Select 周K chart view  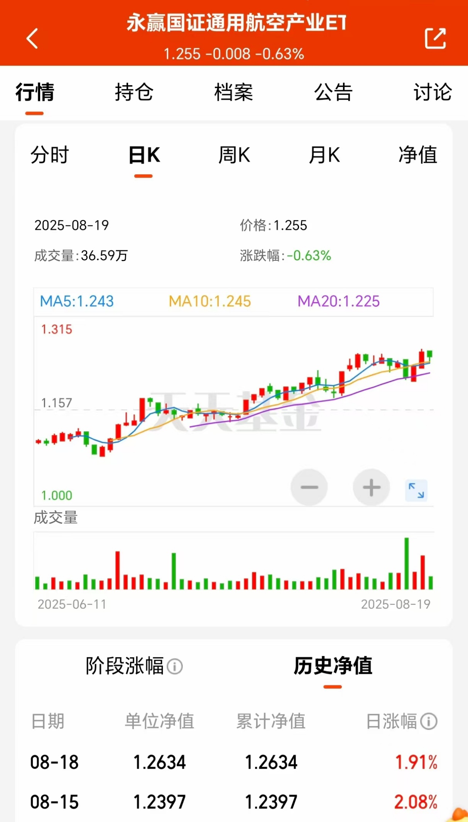pos(234,155)
